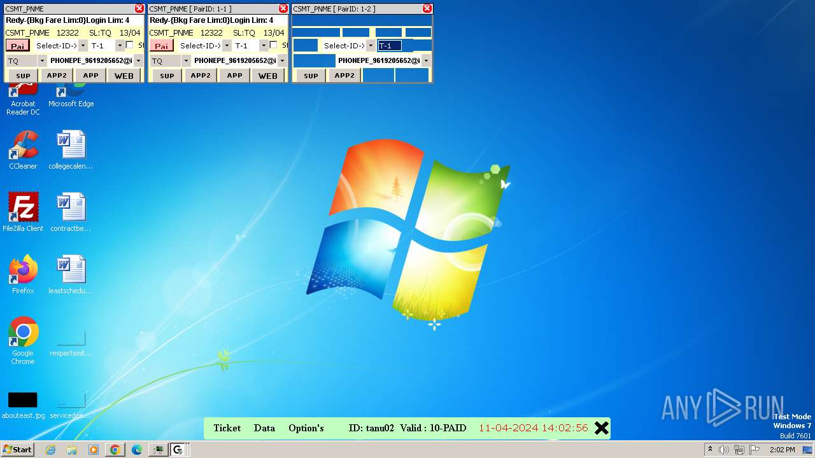Open the Option's menu
The width and height of the screenshot is (815, 458).
[x=306, y=428]
